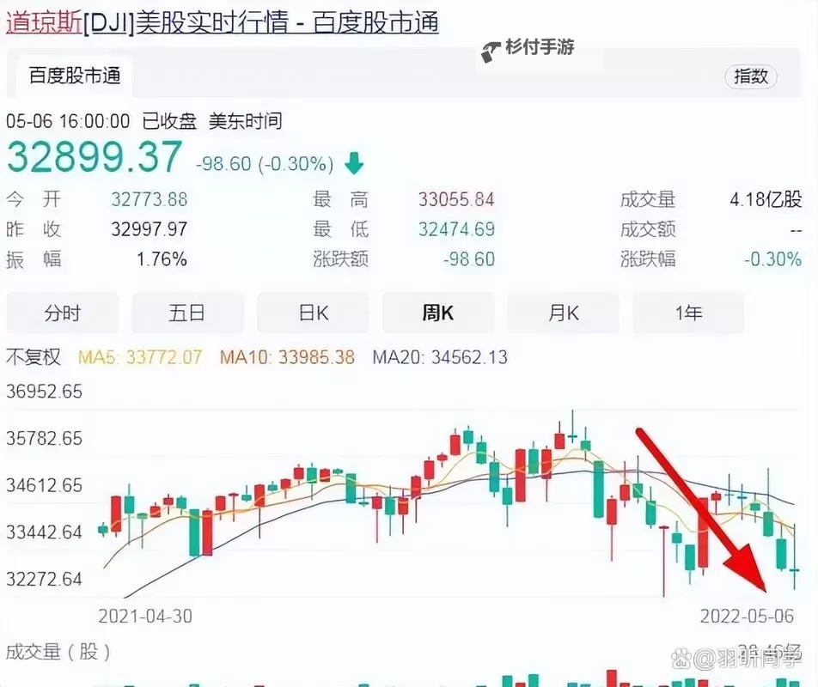Select the 百度股市通 tab
Viewport: 818px width, 687px height.
coord(72,76)
